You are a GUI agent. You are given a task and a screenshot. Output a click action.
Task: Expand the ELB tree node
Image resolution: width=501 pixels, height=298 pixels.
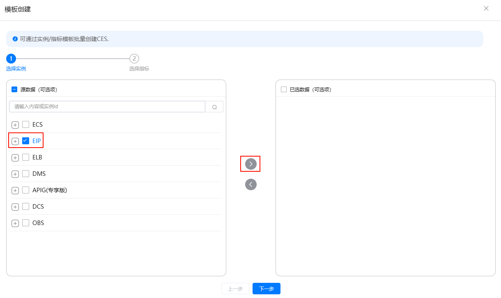click(x=15, y=158)
